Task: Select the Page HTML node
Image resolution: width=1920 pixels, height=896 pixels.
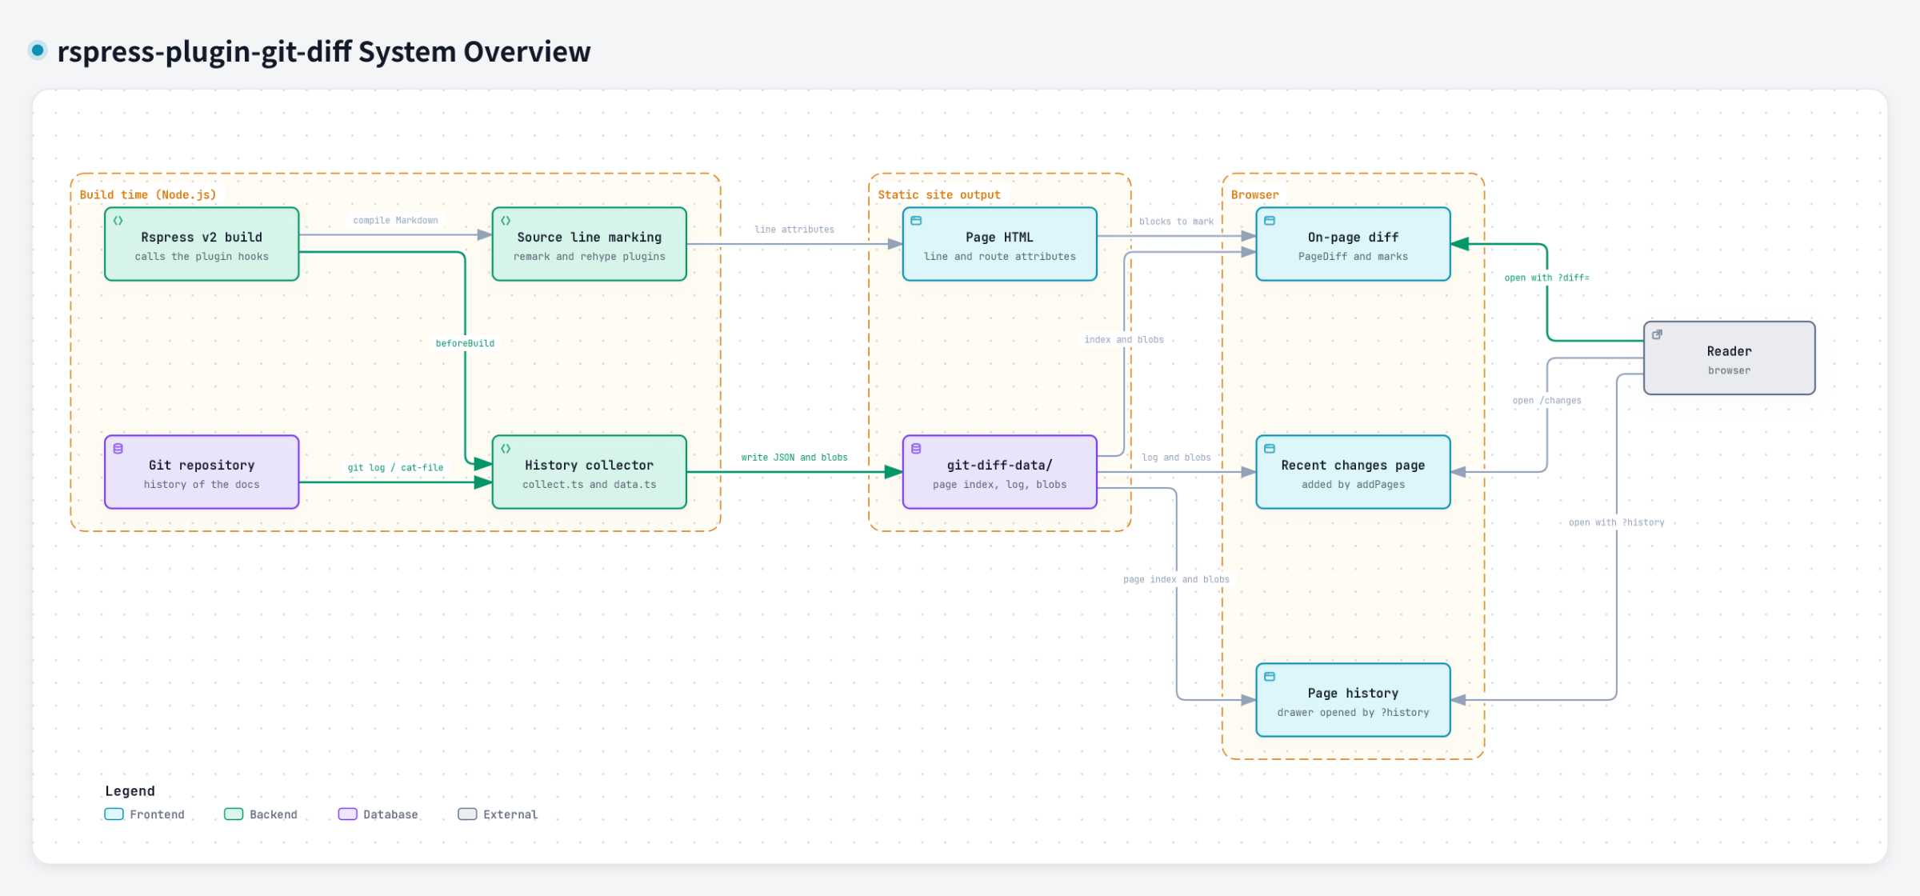Action: tap(1000, 244)
